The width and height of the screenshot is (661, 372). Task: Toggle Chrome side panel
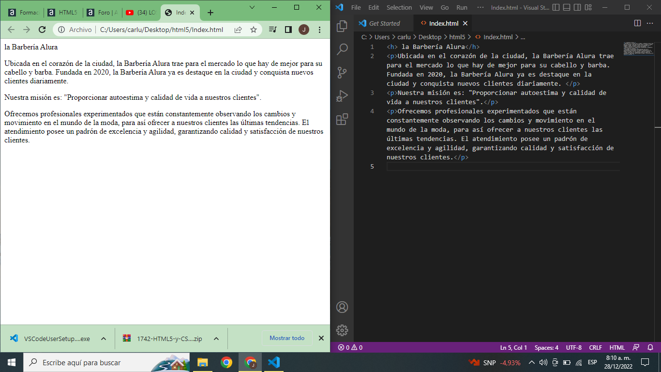[x=288, y=30]
